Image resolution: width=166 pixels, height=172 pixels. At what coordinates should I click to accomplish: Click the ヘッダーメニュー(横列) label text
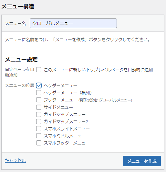click(68, 93)
